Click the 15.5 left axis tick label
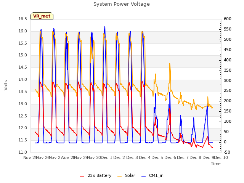Image resolution: width=244 pixels, height=183 pixels. coord(22,43)
